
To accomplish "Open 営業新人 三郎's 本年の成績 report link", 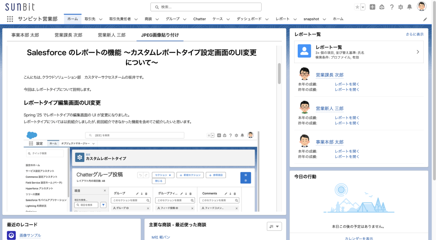I will click(x=347, y=118).
